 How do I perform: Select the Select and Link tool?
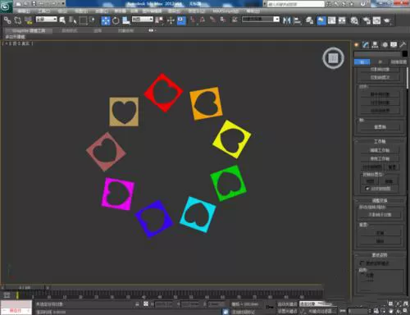(7, 21)
